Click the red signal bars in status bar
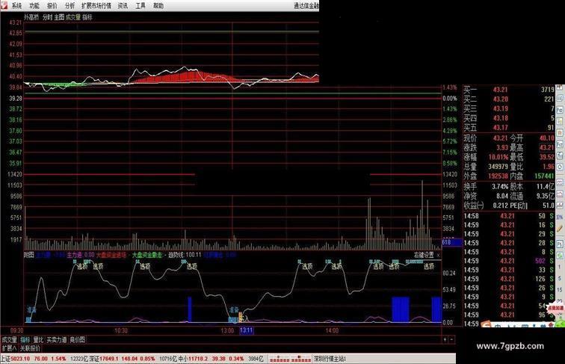565x364 pixels. 290,359
